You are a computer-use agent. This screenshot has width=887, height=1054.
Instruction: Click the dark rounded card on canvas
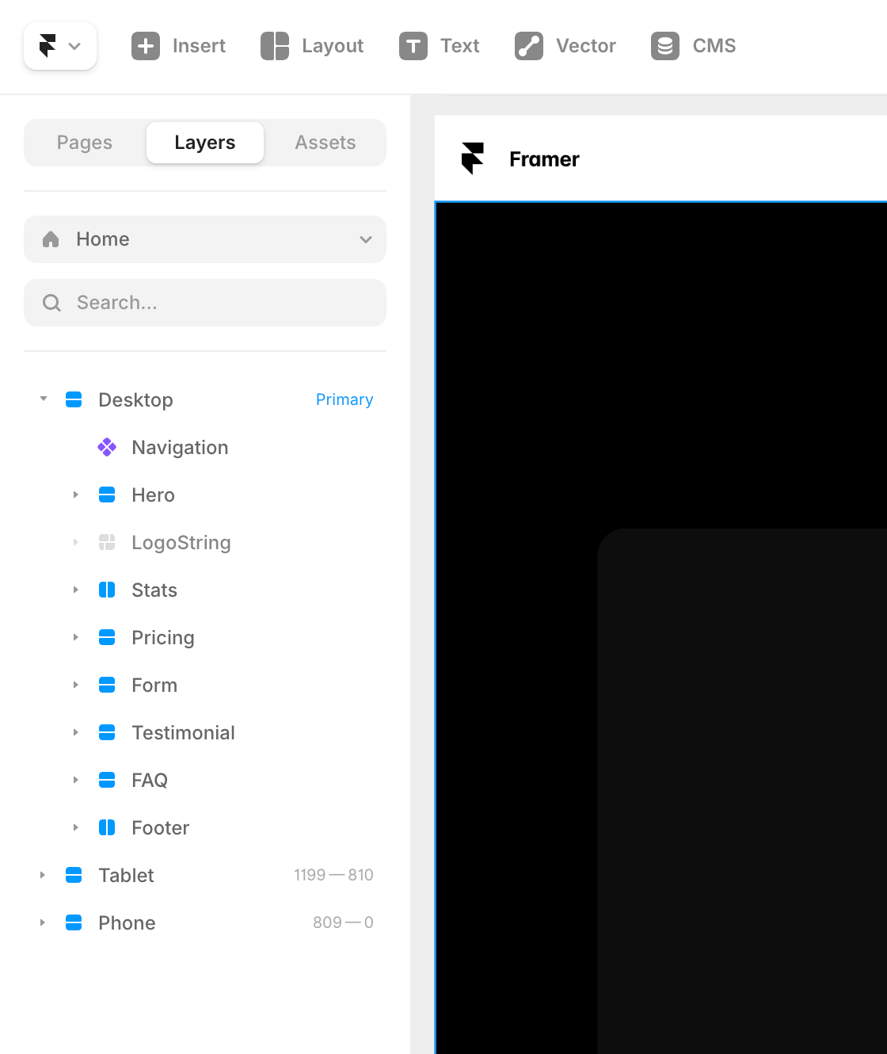742,791
